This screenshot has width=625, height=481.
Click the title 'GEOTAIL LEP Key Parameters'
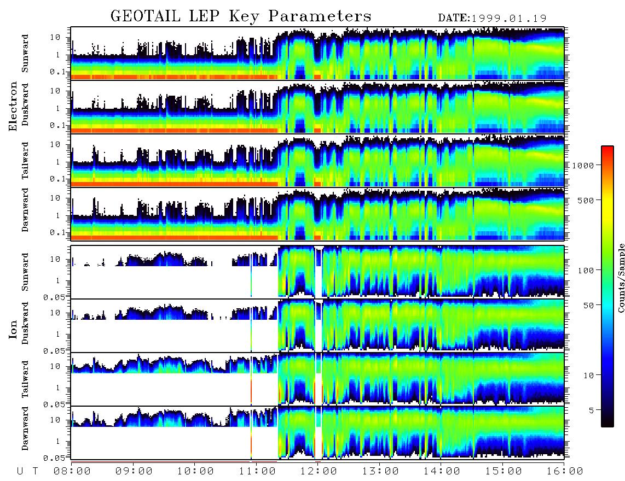[x=241, y=17]
